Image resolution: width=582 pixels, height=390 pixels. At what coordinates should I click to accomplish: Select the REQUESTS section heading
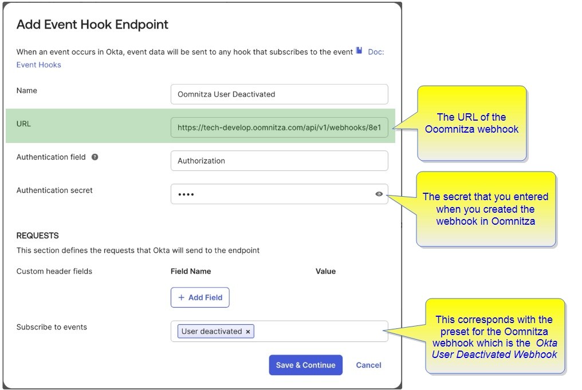37,236
